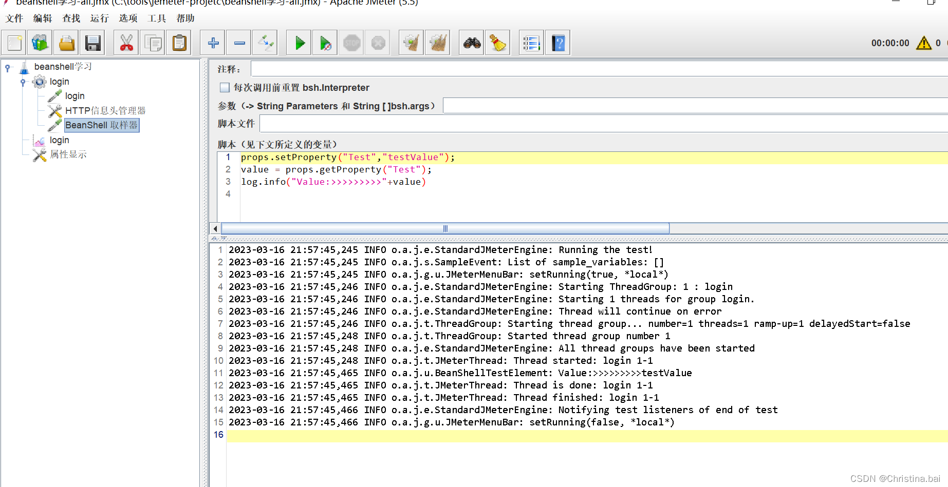Open the search dialog using the binoculars icon
This screenshot has width=948, height=487.
(x=471, y=43)
